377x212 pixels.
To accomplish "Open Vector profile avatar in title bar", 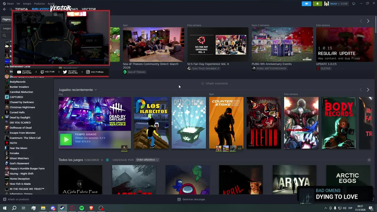I will point(326,4).
